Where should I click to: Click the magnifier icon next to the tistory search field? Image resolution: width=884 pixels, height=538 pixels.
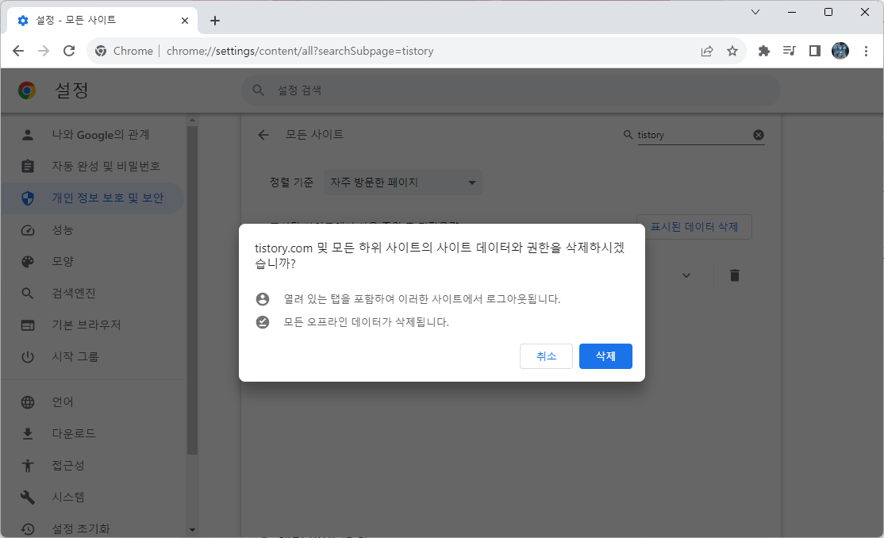(628, 135)
